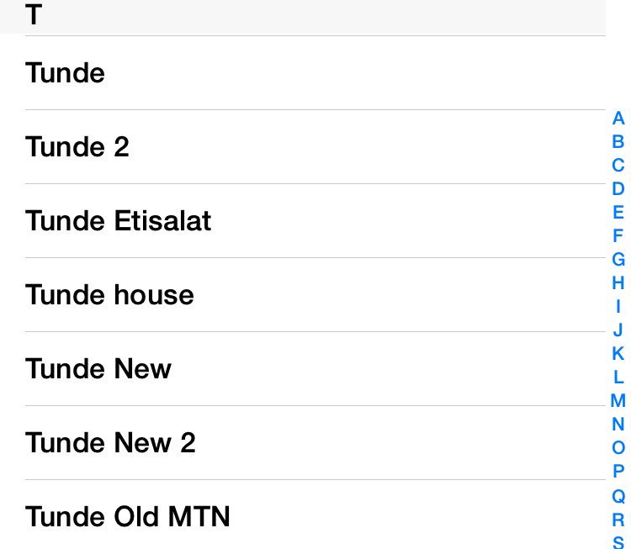This screenshot has width=631, height=549.
Task: Go to letter N in index
Action: point(618,424)
